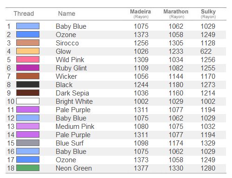
Task: Select the Ozone color swatch in row 2
Action: click(x=28, y=34)
